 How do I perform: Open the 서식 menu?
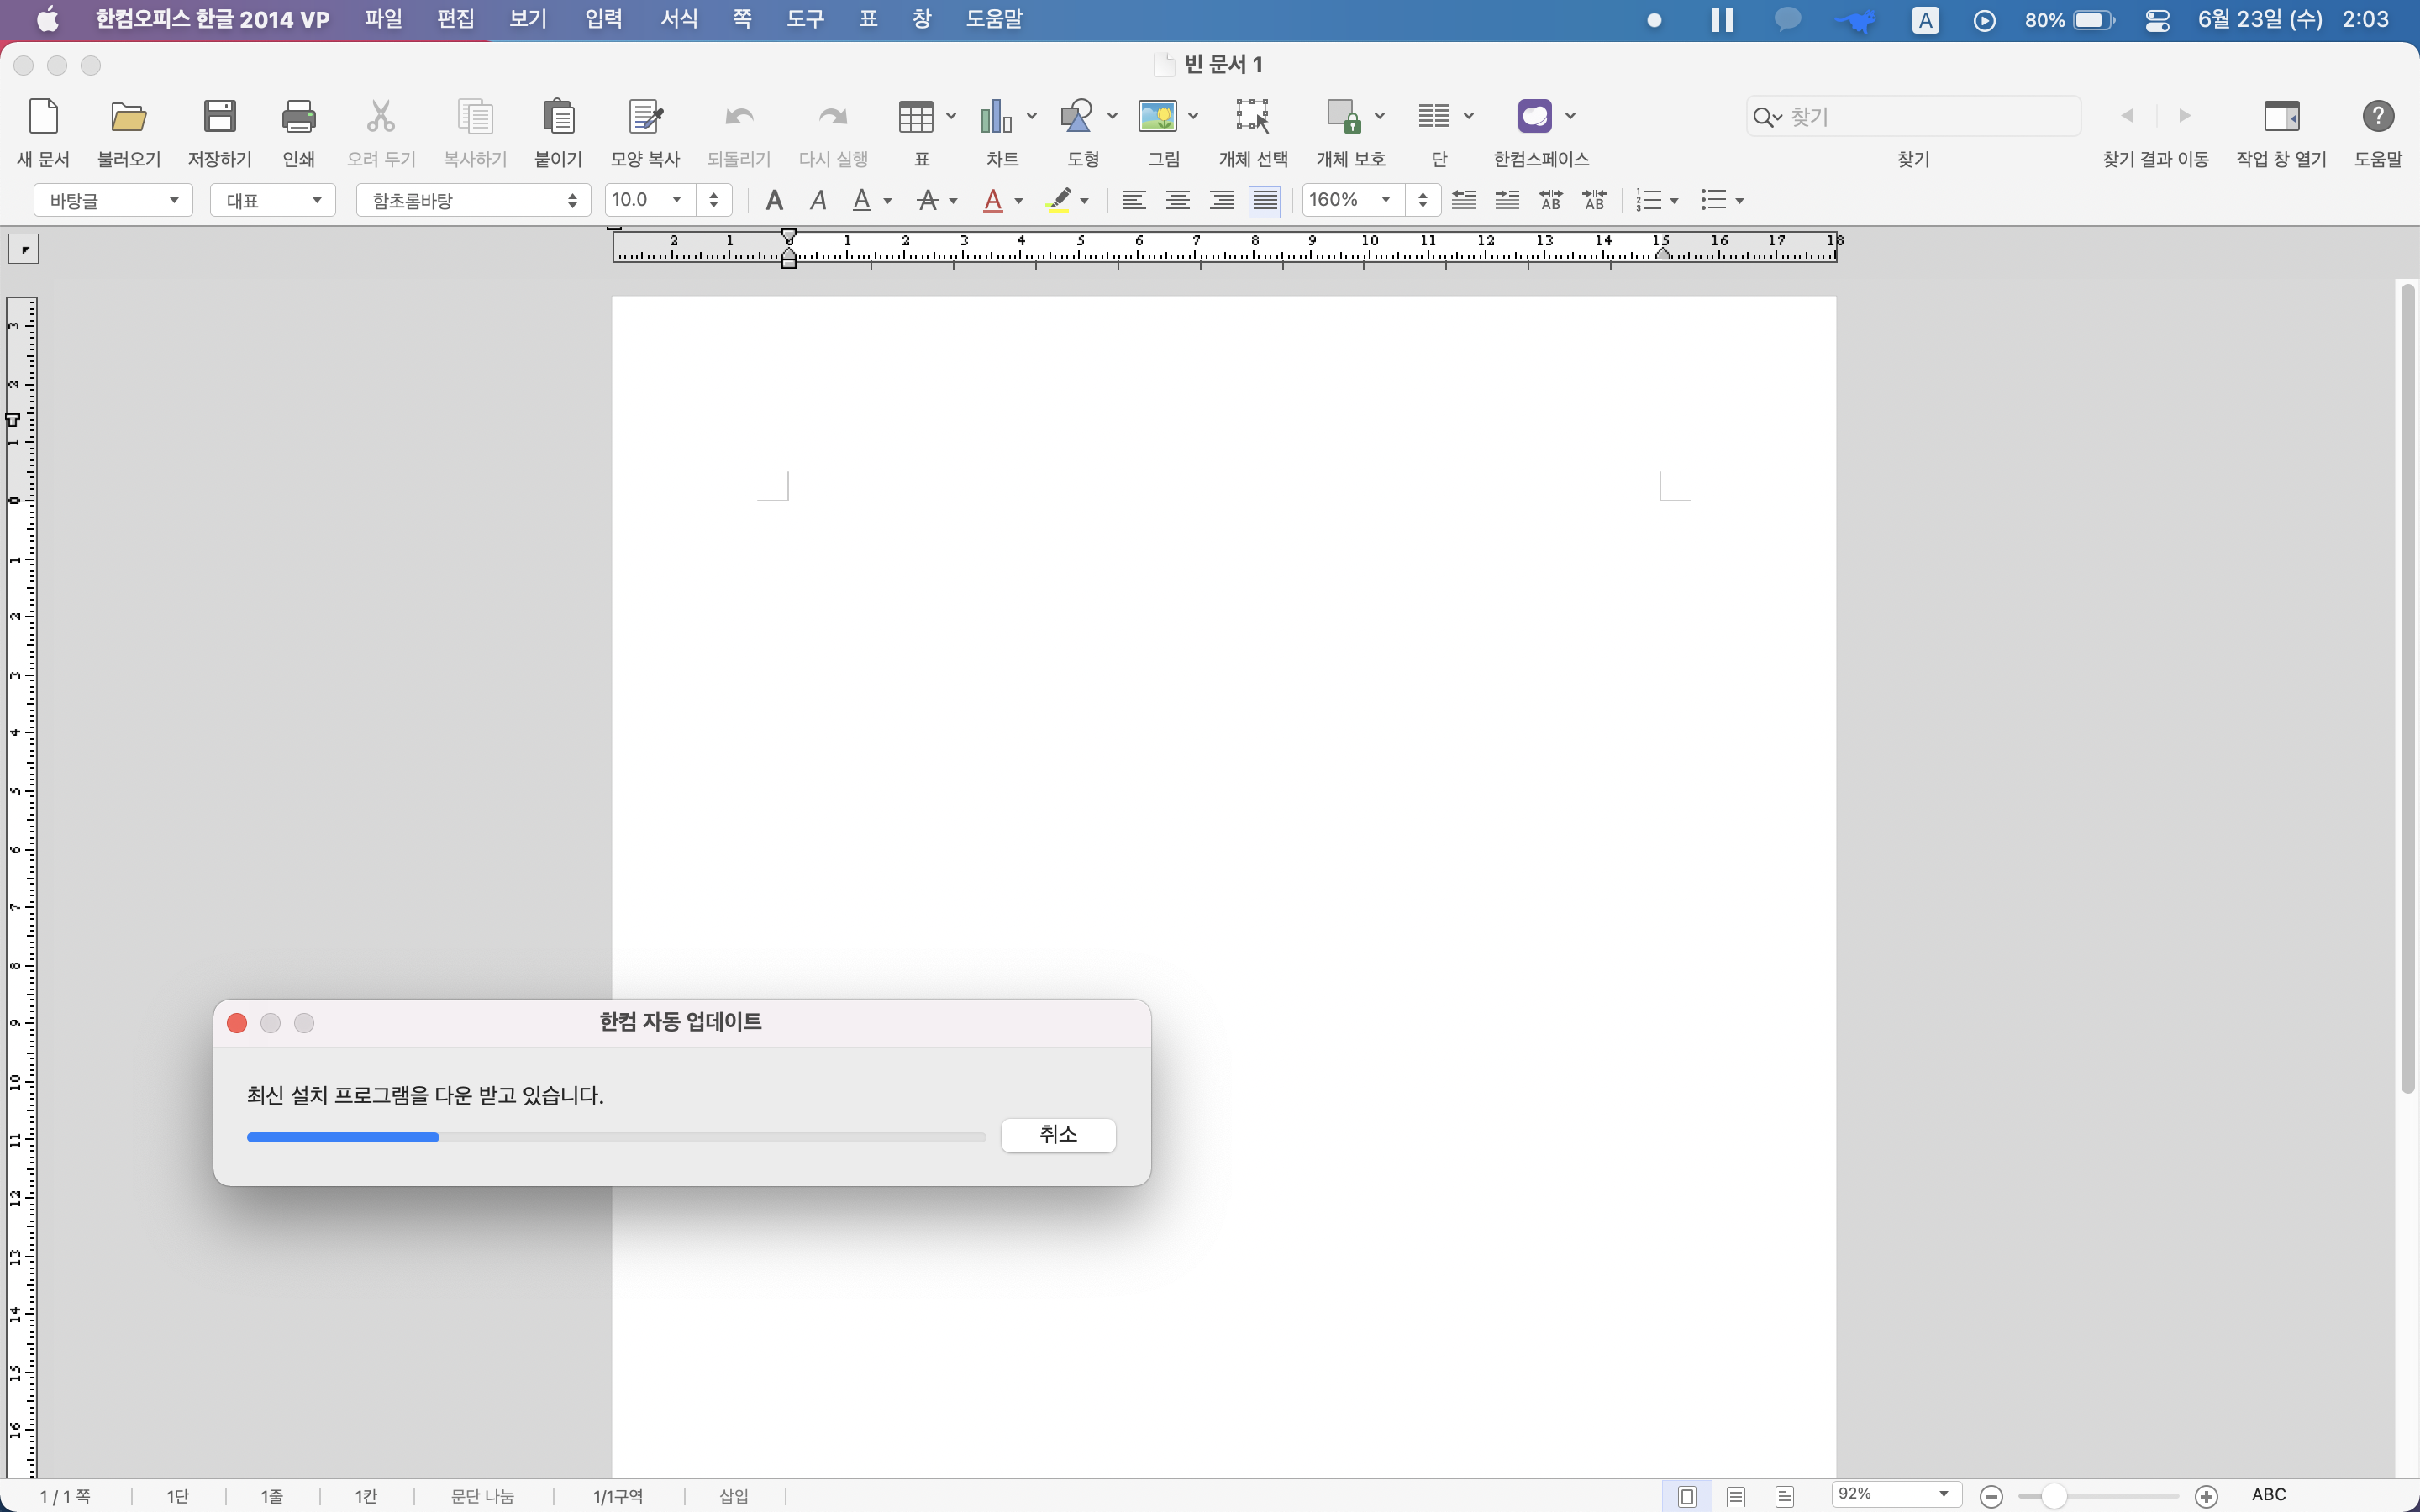[679, 19]
